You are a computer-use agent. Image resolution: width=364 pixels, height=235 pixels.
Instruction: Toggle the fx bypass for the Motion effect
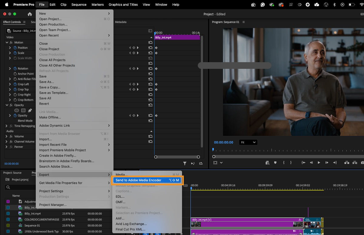point(11,42)
